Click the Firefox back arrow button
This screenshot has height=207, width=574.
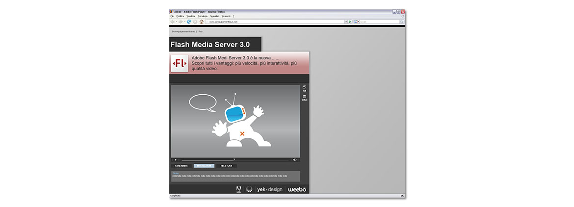click(x=172, y=22)
